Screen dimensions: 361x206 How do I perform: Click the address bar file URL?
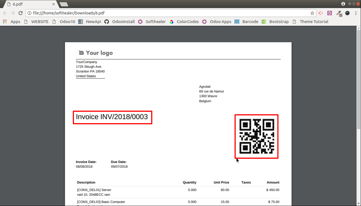coord(69,13)
